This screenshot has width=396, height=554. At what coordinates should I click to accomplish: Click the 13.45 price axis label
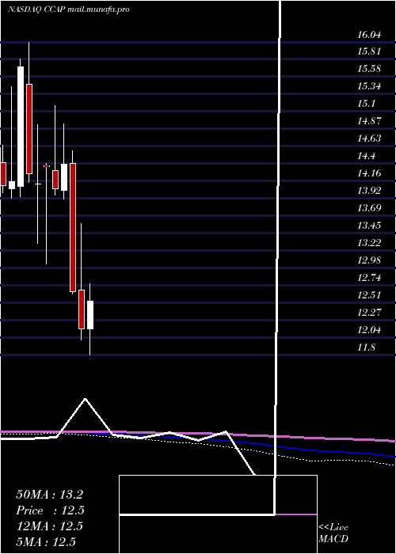point(369,225)
